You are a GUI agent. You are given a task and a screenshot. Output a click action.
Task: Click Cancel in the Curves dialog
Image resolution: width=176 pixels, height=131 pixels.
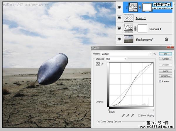165,59
